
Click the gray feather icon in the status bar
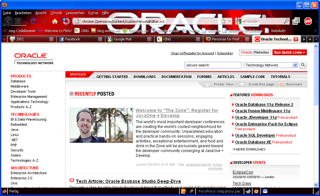coord(191,191)
